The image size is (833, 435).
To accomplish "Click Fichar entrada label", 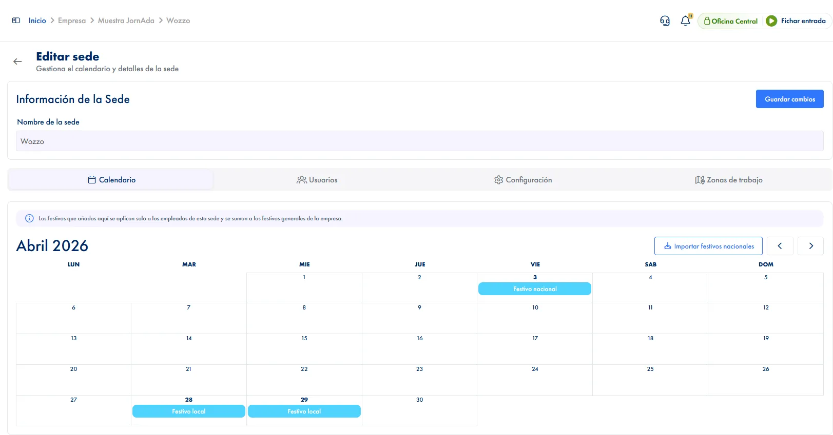I will (803, 21).
